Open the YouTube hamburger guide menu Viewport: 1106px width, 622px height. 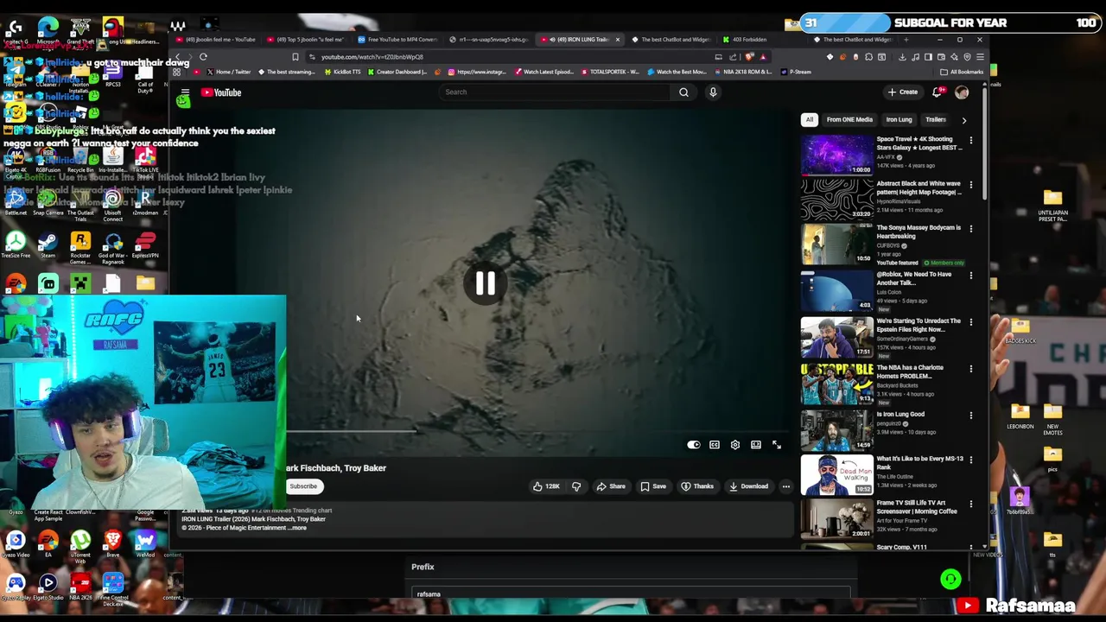[185, 92]
